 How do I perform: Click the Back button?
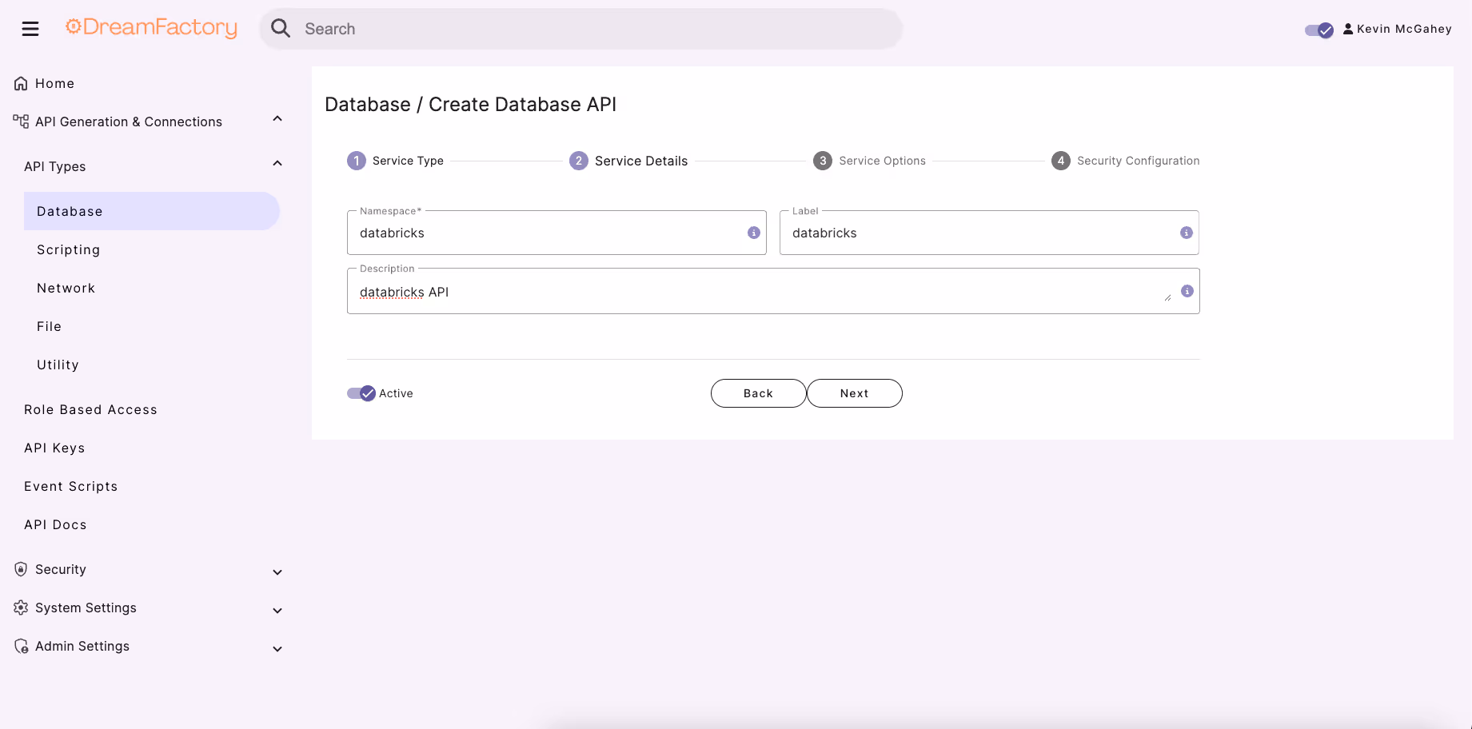(758, 393)
